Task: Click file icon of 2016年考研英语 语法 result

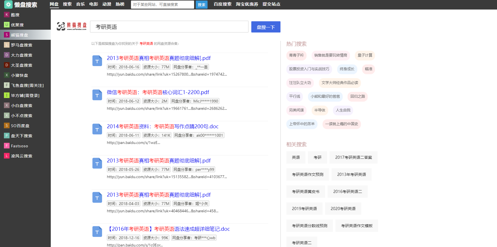Action: coord(97,232)
